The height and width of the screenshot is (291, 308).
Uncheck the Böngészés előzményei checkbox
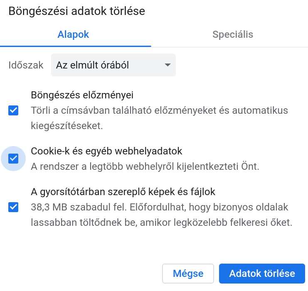(x=13, y=110)
